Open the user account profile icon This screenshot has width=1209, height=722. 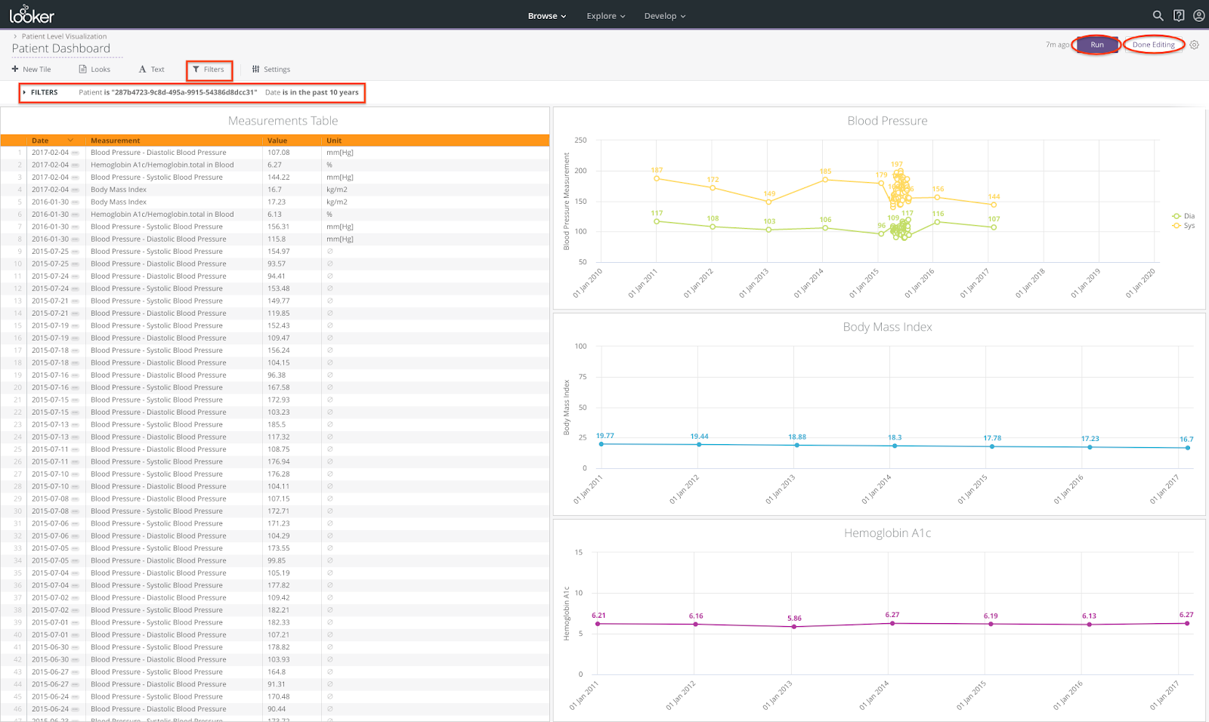pos(1199,16)
